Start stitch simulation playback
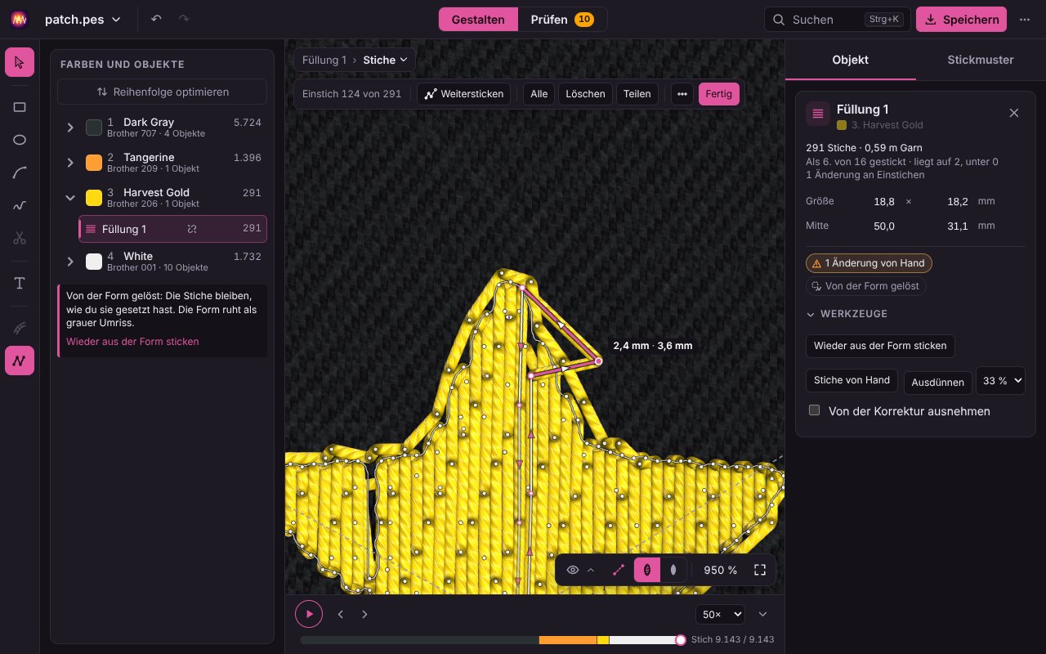The image size is (1046, 654). [x=309, y=613]
